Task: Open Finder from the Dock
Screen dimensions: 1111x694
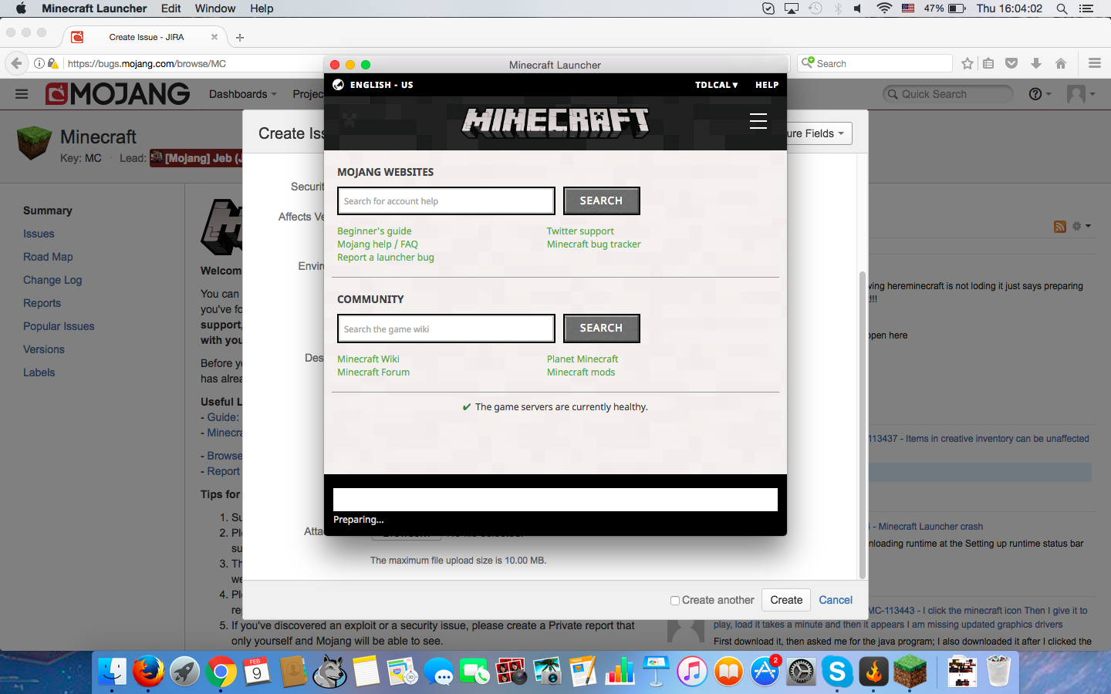Action: 113,672
